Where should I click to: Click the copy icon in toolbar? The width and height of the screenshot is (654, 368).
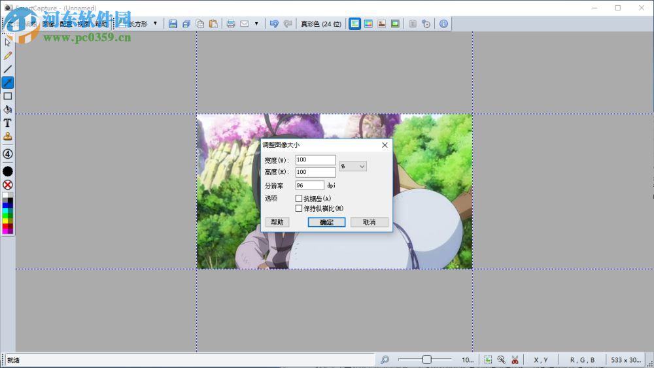pos(199,24)
